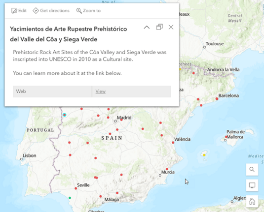Close the Siega Verde popup
This screenshot has height=212, width=264.
point(171,27)
